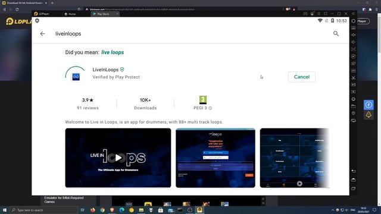Open Microsoft Edge from the taskbar
Screen dimensions: 381x214
tap(121, 210)
